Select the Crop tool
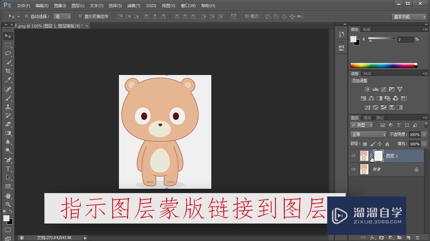This screenshot has height=241, width=430. (8, 71)
